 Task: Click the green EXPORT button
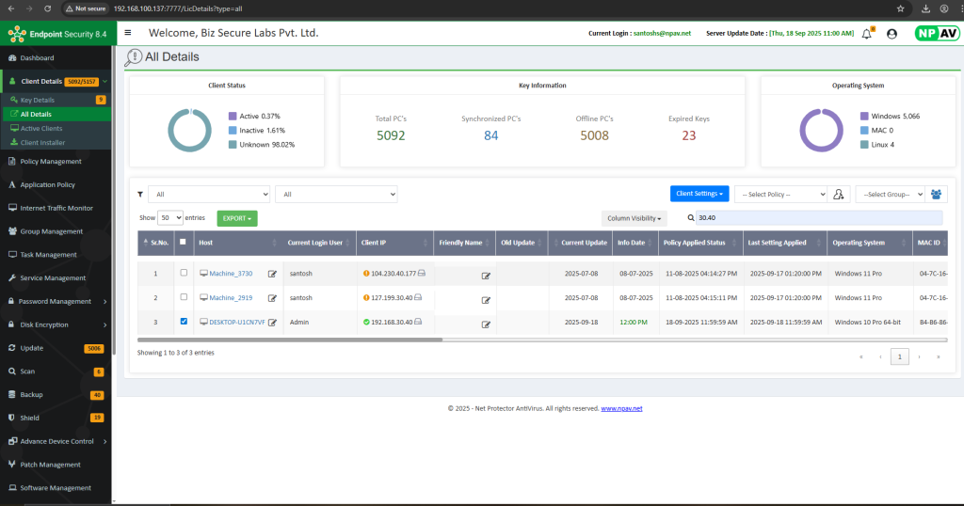(236, 218)
